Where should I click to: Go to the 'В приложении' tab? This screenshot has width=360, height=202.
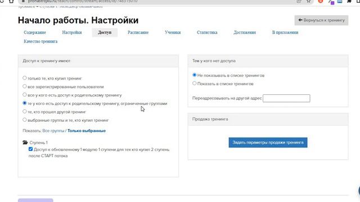(x=285, y=33)
